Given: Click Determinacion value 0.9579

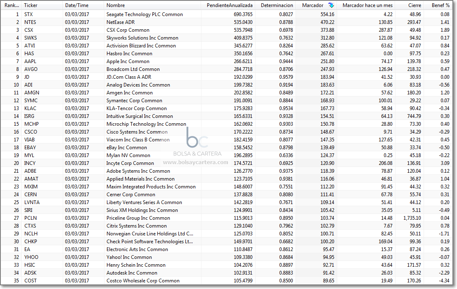Looking at the screenshot, I should click(286, 77).
